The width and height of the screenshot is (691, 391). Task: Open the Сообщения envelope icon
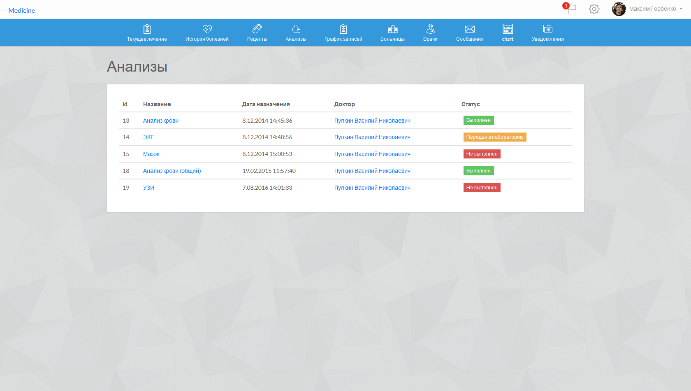click(x=470, y=29)
